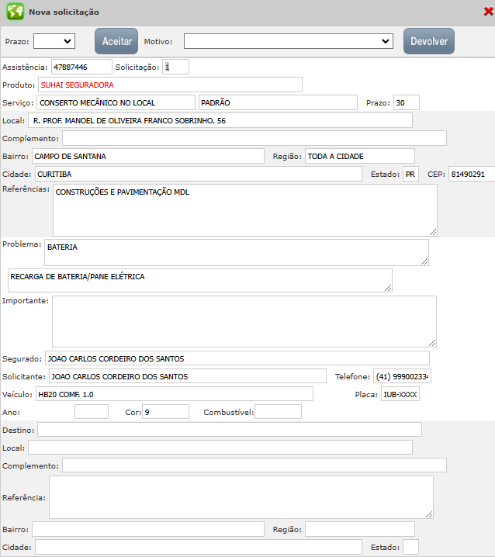Click the empty Destino field
Screen dimensions: 495x557
pyautogui.click(x=229, y=430)
